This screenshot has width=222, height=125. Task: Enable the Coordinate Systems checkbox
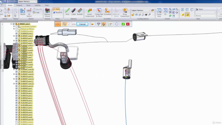(17, 26)
